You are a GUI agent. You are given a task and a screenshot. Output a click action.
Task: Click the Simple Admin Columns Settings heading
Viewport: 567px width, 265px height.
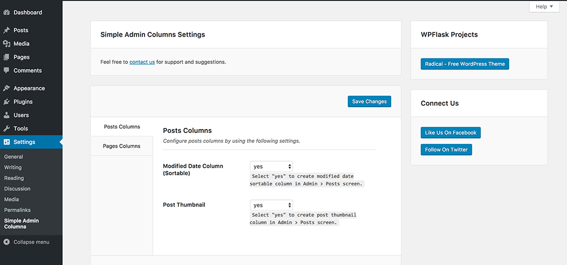coord(152,35)
